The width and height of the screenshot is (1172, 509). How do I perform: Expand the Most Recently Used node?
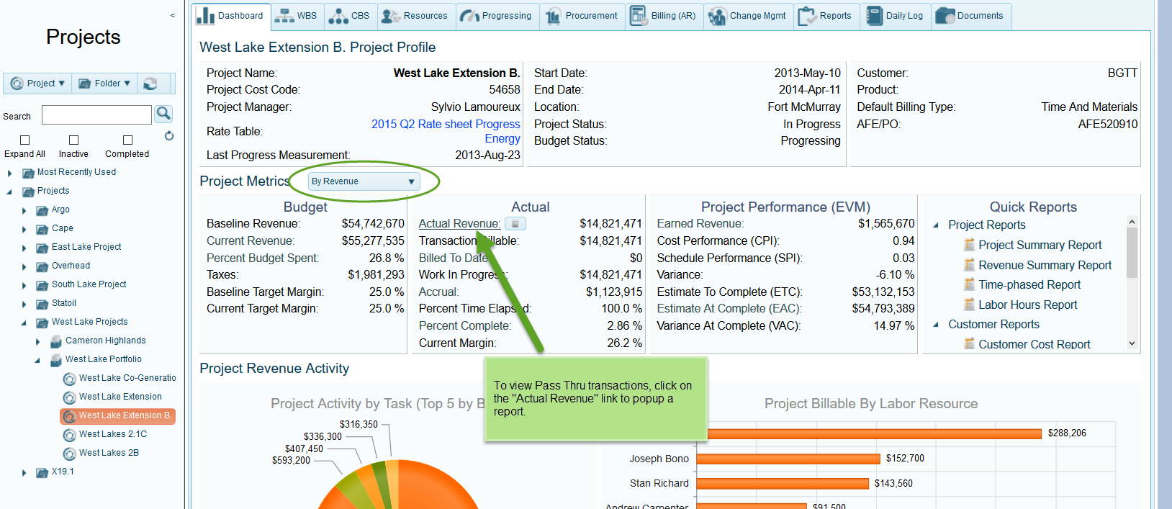point(9,173)
